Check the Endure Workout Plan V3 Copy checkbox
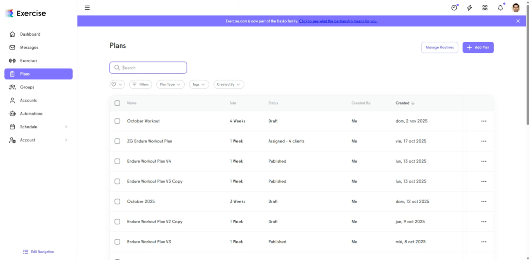The width and height of the screenshot is (530, 260). [x=117, y=181]
